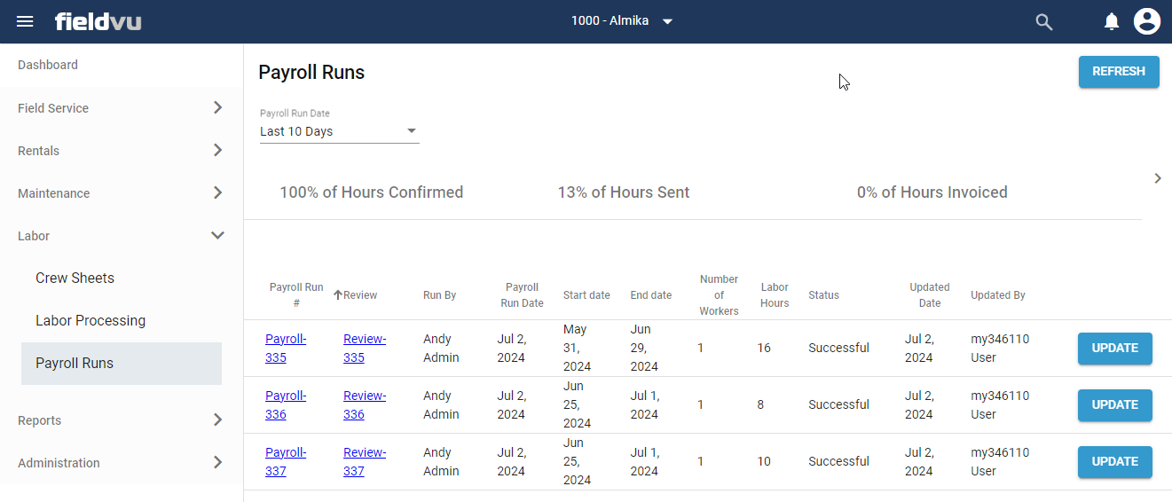The width and height of the screenshot is (1172, 502).
Task: Open the user account avatar
Action: 1147,21
